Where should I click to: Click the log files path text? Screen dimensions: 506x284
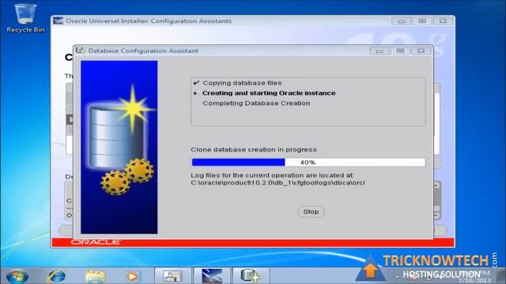278,182
